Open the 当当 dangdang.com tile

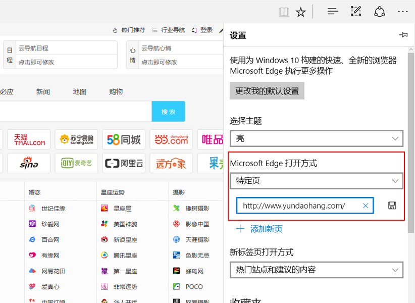click(x=171, y=139)
